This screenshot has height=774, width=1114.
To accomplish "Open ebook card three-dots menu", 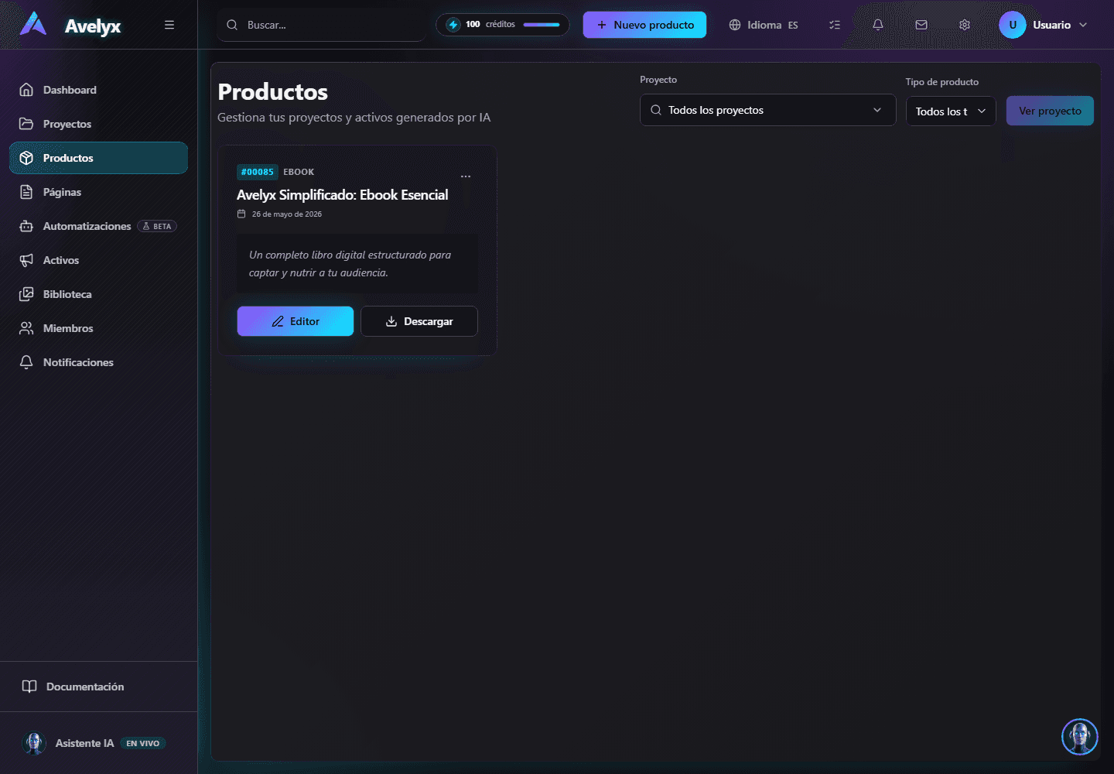I will pos(466,176).
